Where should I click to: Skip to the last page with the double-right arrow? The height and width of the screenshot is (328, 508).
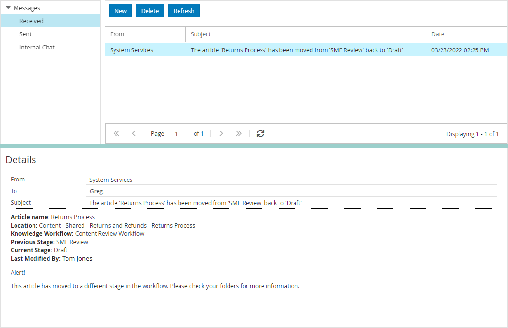tap(239, 133)
